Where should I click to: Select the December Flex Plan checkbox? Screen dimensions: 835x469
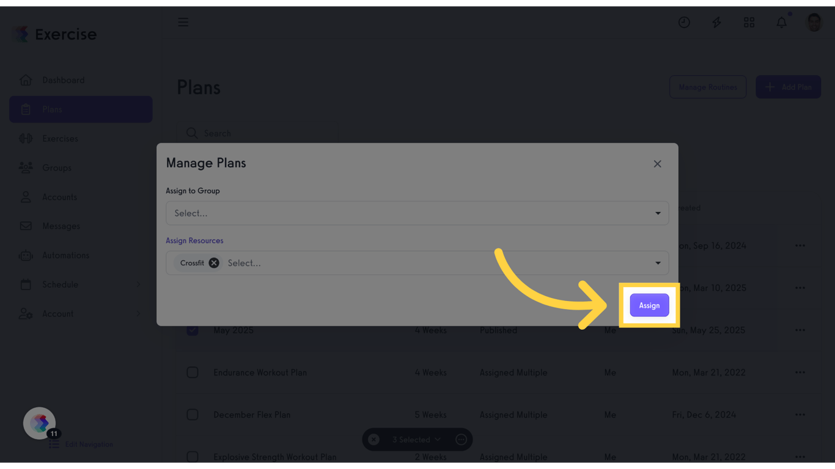click(193, 415)
